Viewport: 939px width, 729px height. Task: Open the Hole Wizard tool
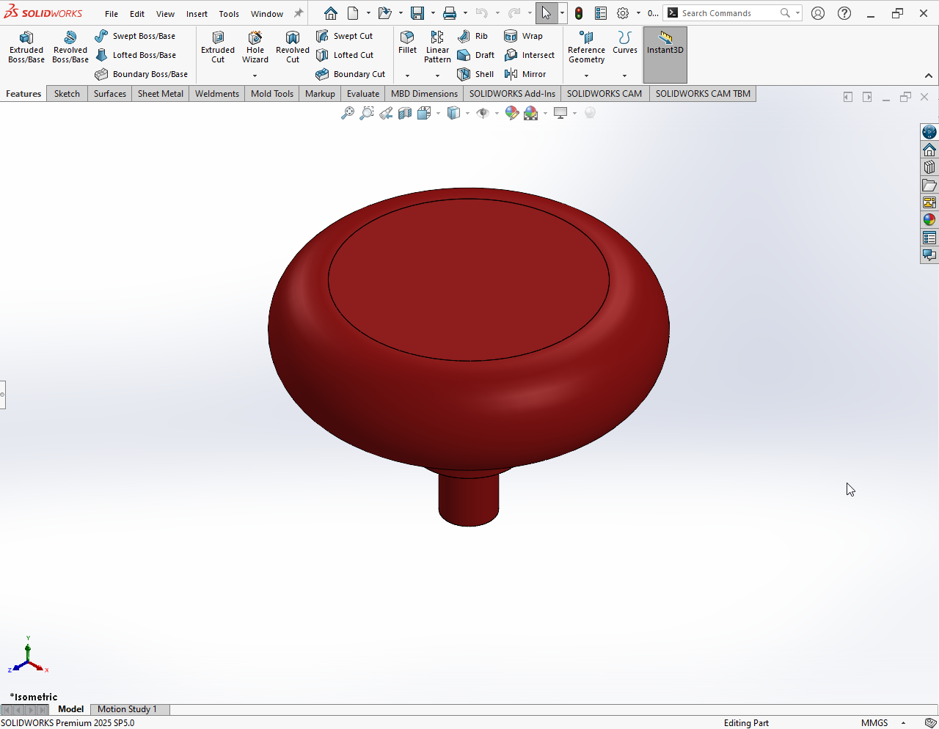(x=255, y=48)
